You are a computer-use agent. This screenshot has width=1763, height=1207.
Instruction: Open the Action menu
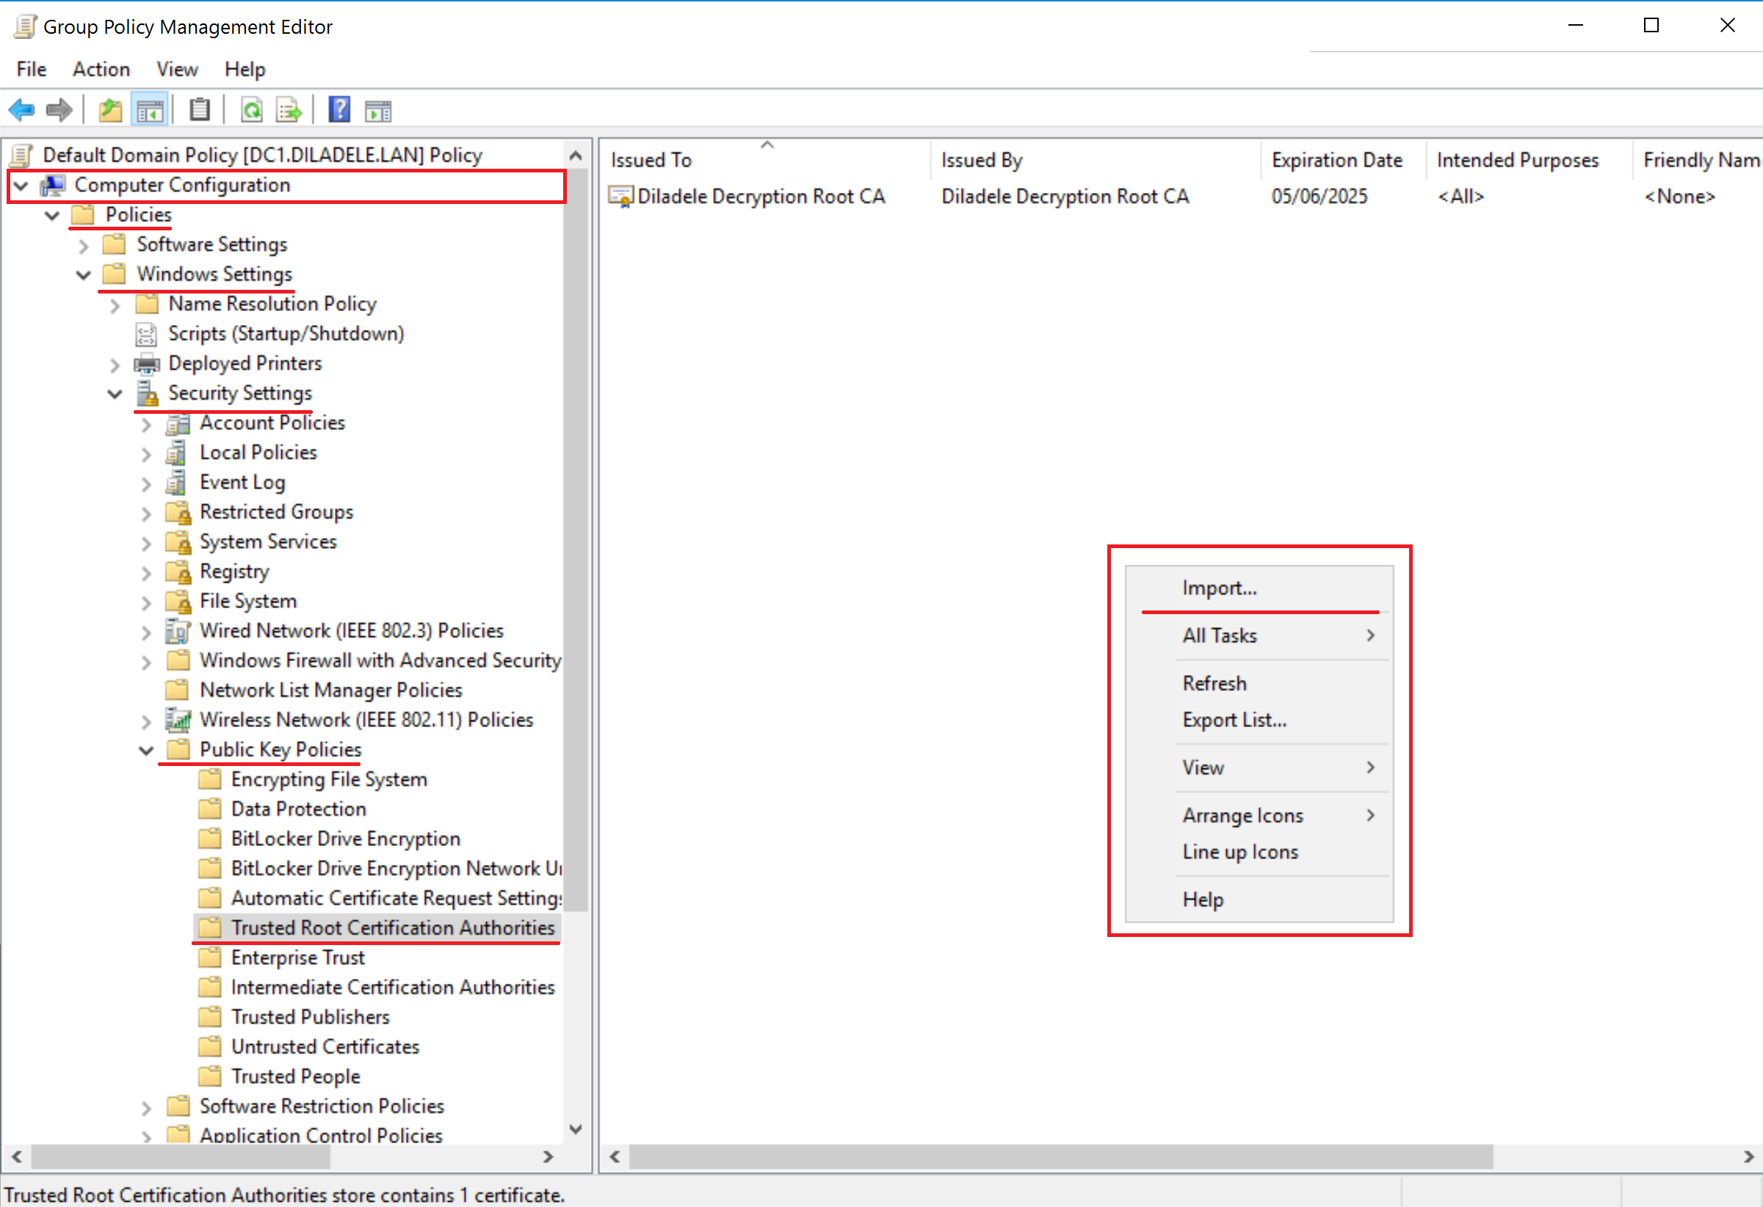101,69
